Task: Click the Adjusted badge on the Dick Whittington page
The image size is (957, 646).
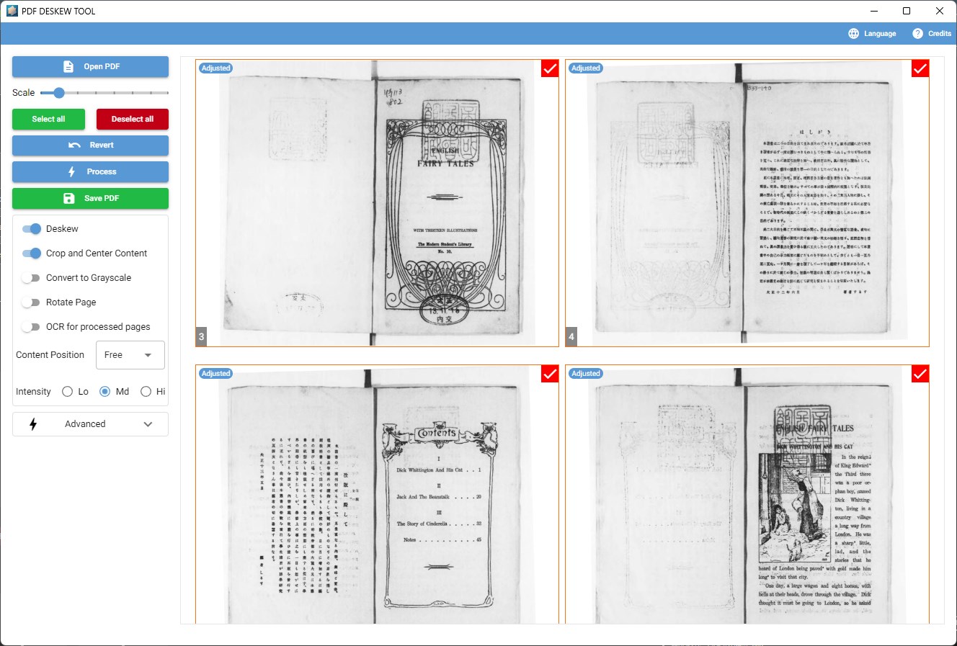Action: (586, 374)
